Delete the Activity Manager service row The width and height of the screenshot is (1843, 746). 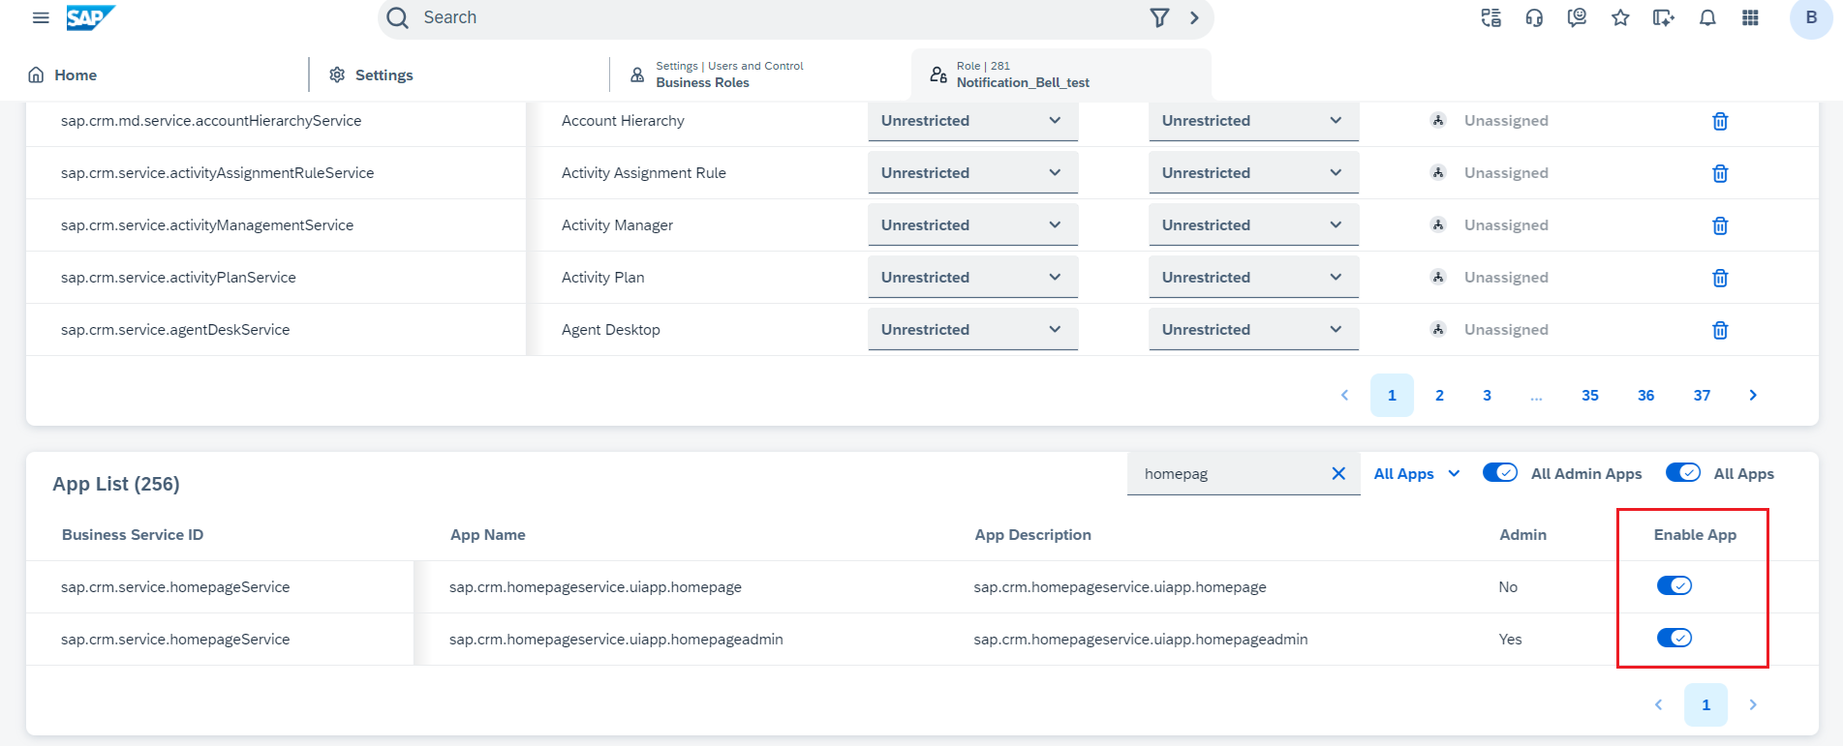click(1720, 225)
